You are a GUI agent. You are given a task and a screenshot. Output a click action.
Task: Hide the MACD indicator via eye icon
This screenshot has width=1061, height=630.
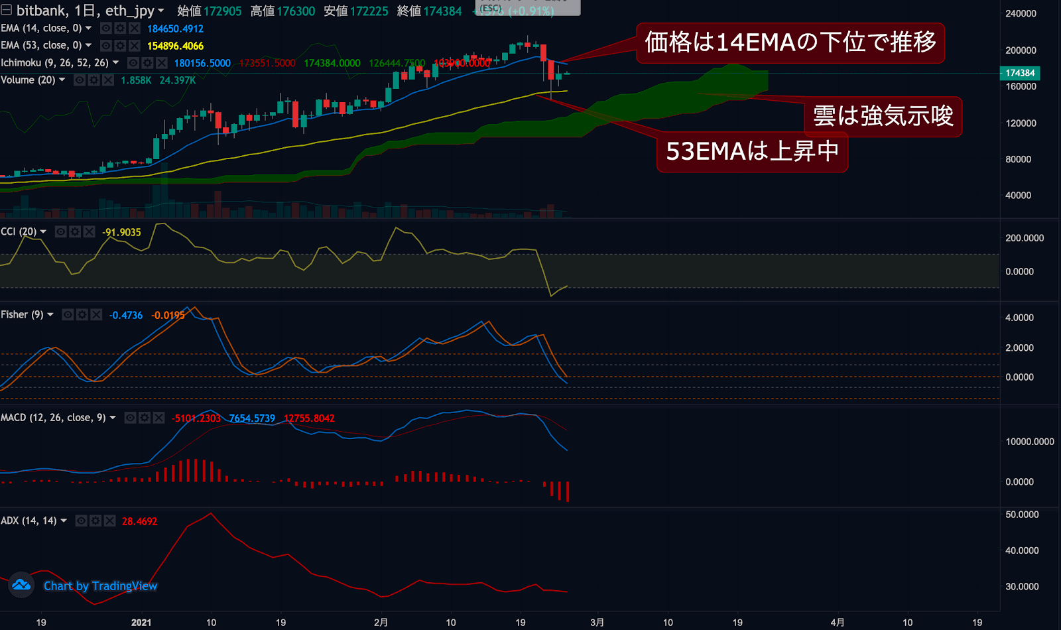pyautogui.click(x=130, y=418)
